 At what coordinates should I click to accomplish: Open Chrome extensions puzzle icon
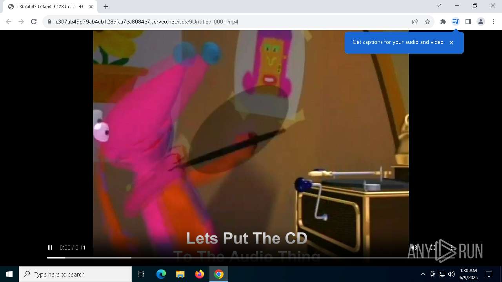click(x=443, y=22)
